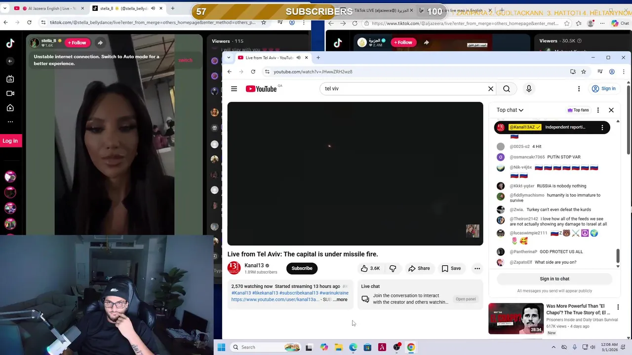The width and height of the screenshot is (632, 355).
Task: Click switch to enable Auto mode
Action: [185, 60]
